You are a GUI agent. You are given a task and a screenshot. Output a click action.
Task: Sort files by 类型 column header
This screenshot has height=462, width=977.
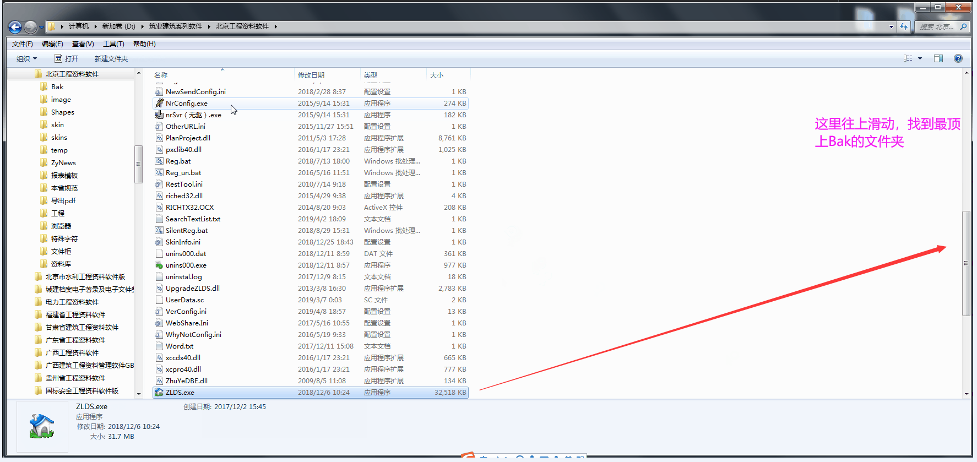[394, 75]
